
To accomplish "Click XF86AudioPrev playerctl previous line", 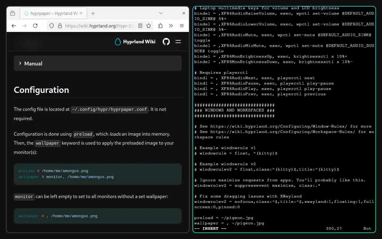I will click(x=260, y=94).
